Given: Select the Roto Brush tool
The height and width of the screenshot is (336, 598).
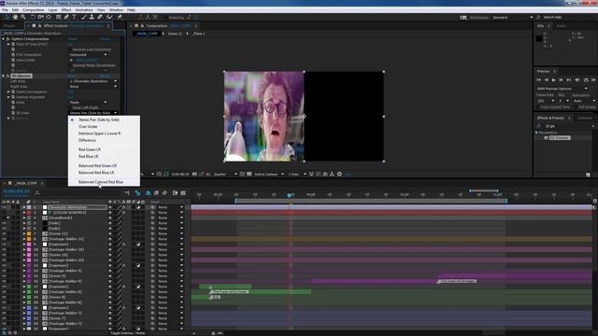Looking at the screenshot, I should pyautogui.click(x=110, y=17).
